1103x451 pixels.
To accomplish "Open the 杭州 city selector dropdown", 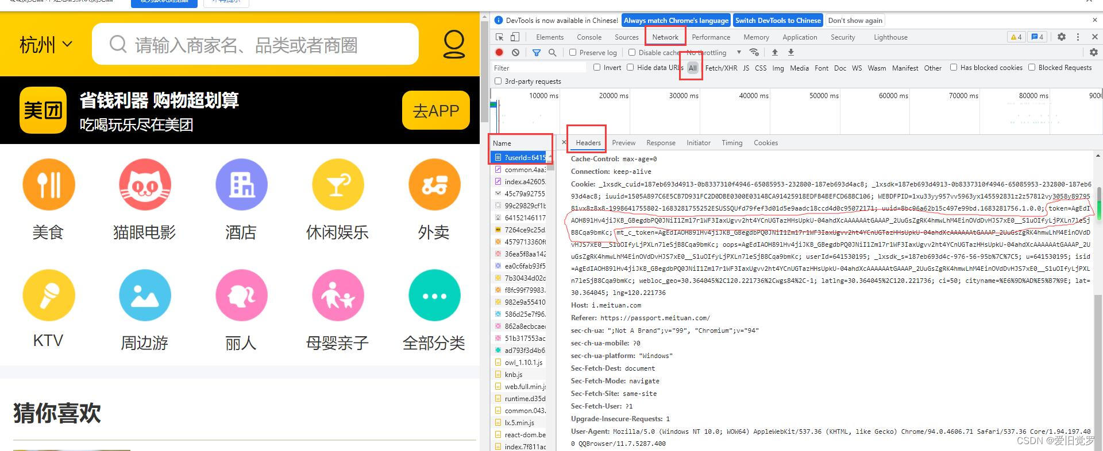I will click(x=46, y=44).
